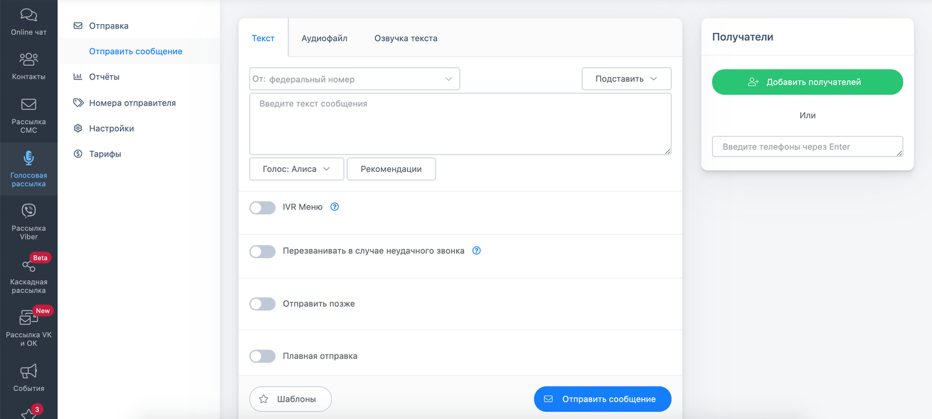This screenshot has height=419, width=932.
Task: Click the Или label
Action: [808, 115]
